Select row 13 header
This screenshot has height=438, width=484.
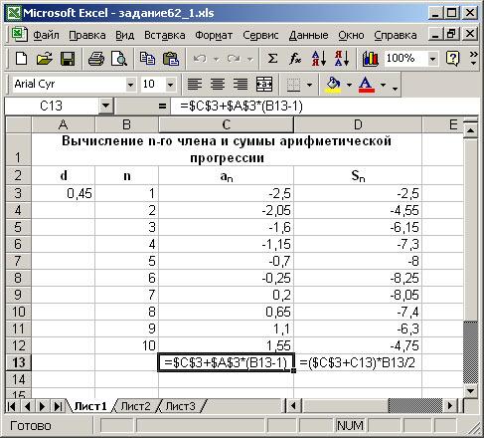[19, 362]
